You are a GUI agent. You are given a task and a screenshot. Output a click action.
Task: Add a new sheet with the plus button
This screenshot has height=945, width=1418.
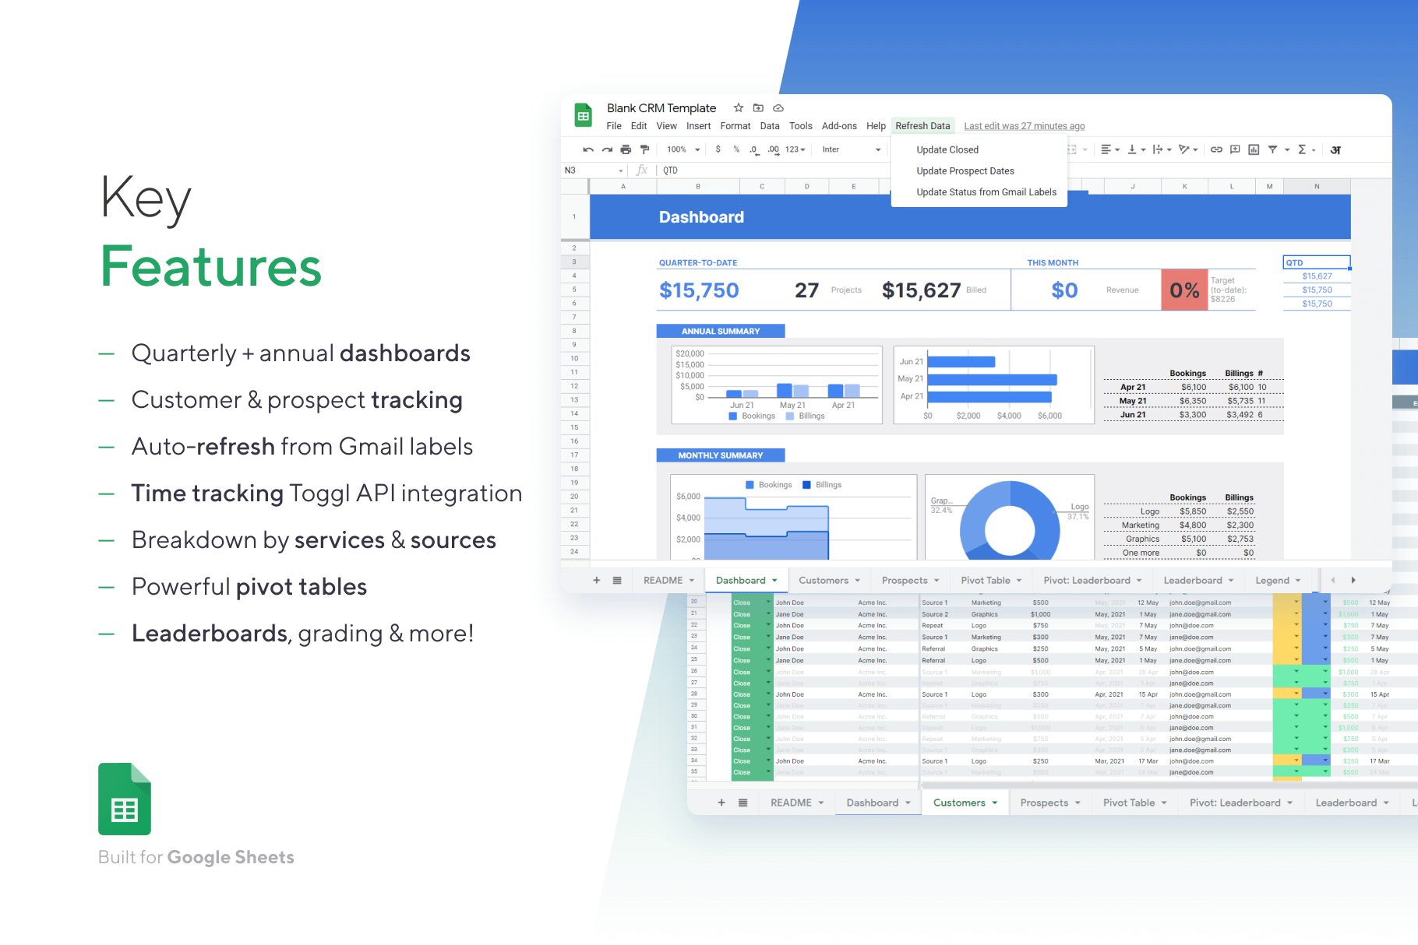(597, 581)
